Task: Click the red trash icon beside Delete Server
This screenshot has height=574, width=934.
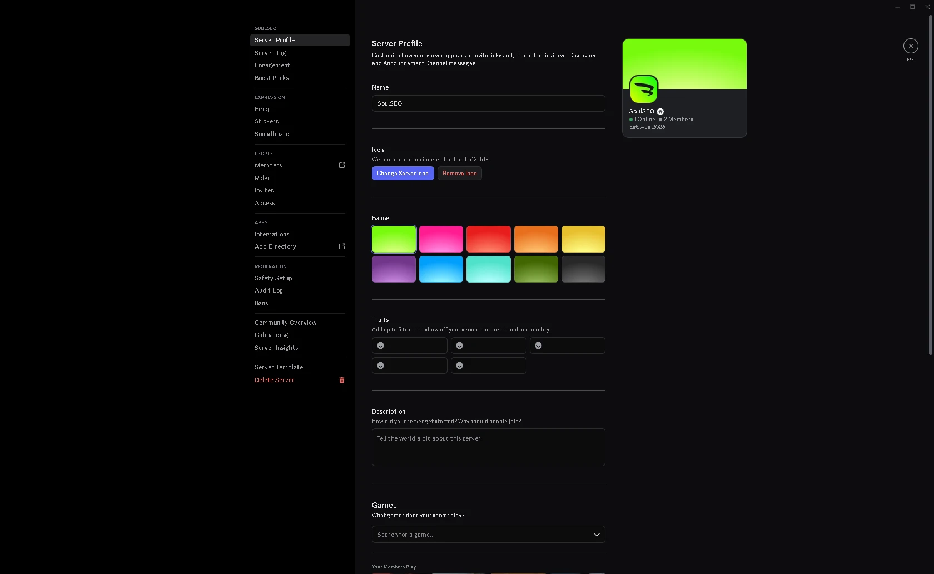Action: [x=342, y=380]
